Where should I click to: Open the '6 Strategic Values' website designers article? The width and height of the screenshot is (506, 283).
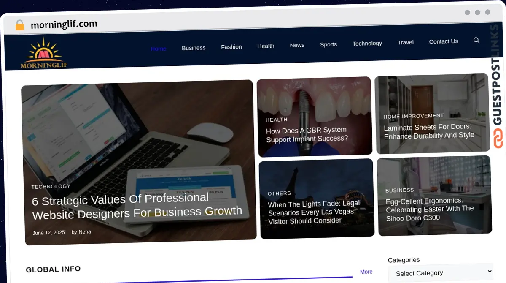[x=137, y=206]
